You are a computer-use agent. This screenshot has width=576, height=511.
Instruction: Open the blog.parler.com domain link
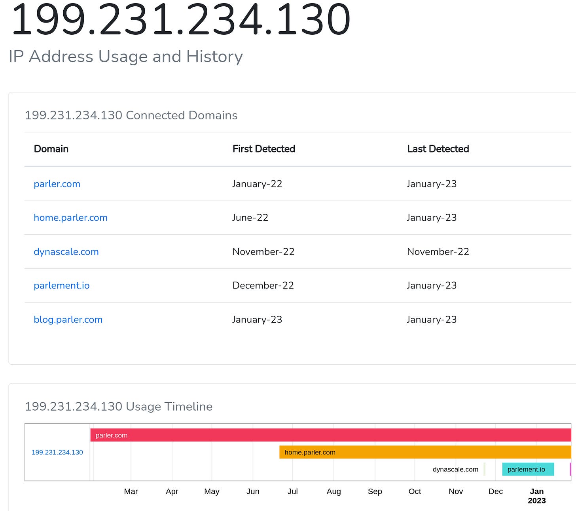click(x=68, y=319)
